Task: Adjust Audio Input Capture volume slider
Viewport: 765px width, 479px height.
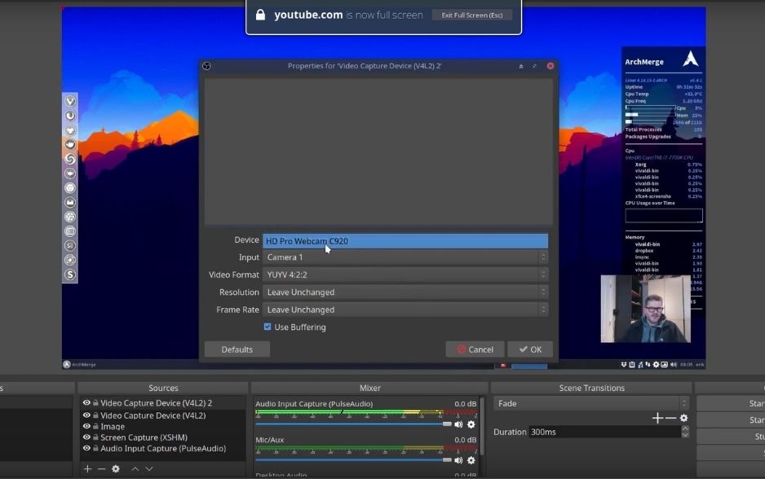Action: 354,424
